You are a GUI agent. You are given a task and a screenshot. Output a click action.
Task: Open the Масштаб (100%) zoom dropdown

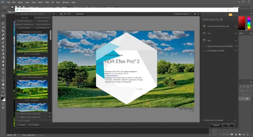(182, 14)
